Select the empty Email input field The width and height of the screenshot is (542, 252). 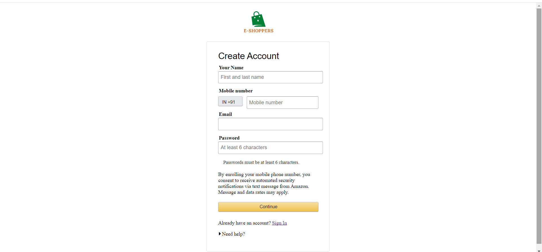point(270,124)
